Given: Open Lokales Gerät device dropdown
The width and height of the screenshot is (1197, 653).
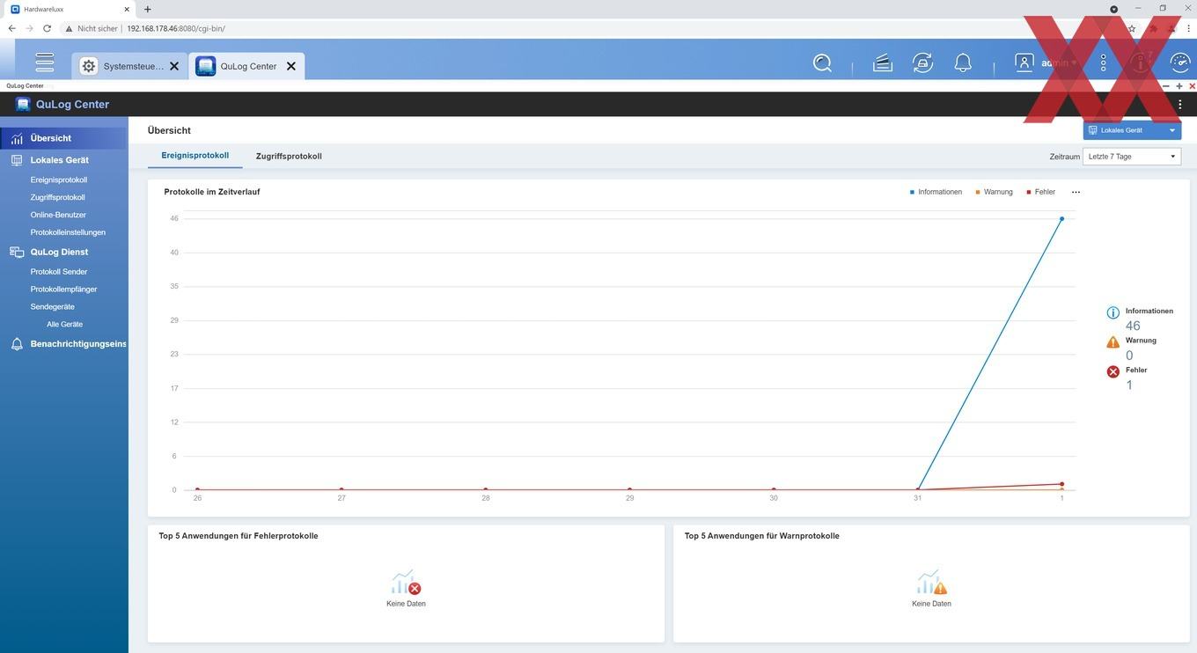Looking at the screenshot, I should point(1132,130).
